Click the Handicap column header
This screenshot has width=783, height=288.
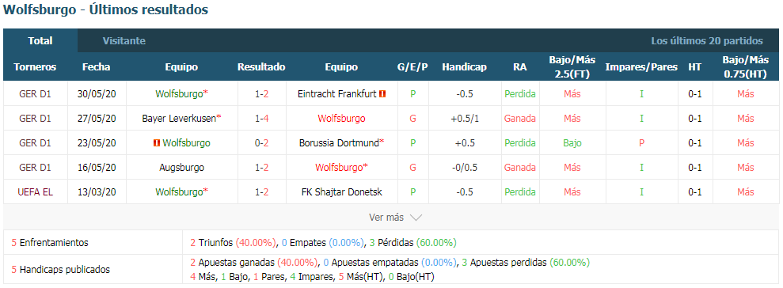point(465,67)
